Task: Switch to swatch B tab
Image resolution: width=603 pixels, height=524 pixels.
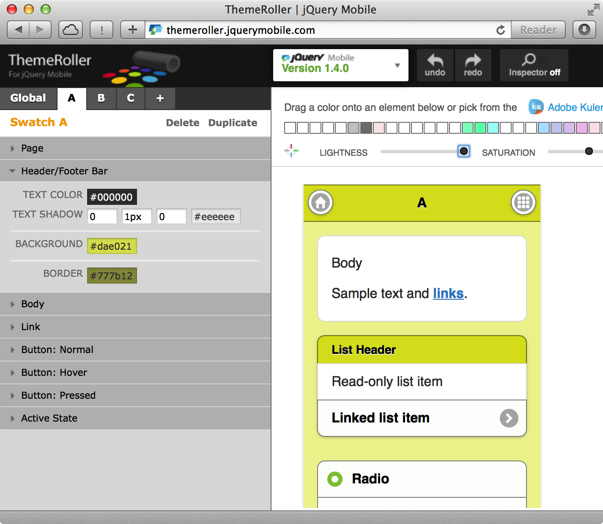Action: pos(101,98)
